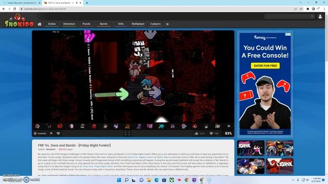This screenshot has width=328, height=184.
Task: Open tab search dropdown in title bar
Action: pos(300,3)
